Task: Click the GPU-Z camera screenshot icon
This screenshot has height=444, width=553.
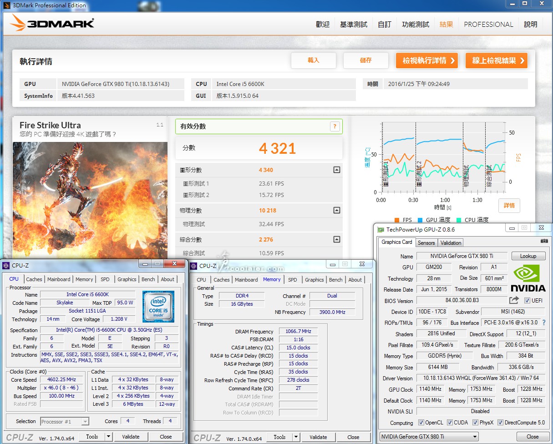Action: coord(544,241)
